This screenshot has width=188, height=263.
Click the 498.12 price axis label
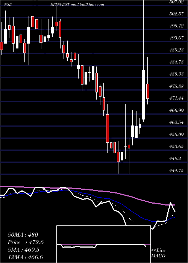pyautogui.click(x=176, y=26)
